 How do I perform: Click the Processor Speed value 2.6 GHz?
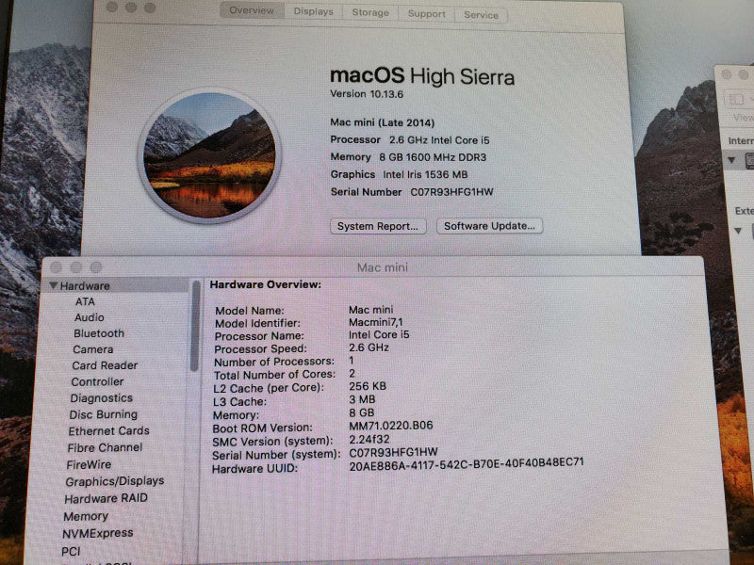pyautogui.click(x=369, y=347)
